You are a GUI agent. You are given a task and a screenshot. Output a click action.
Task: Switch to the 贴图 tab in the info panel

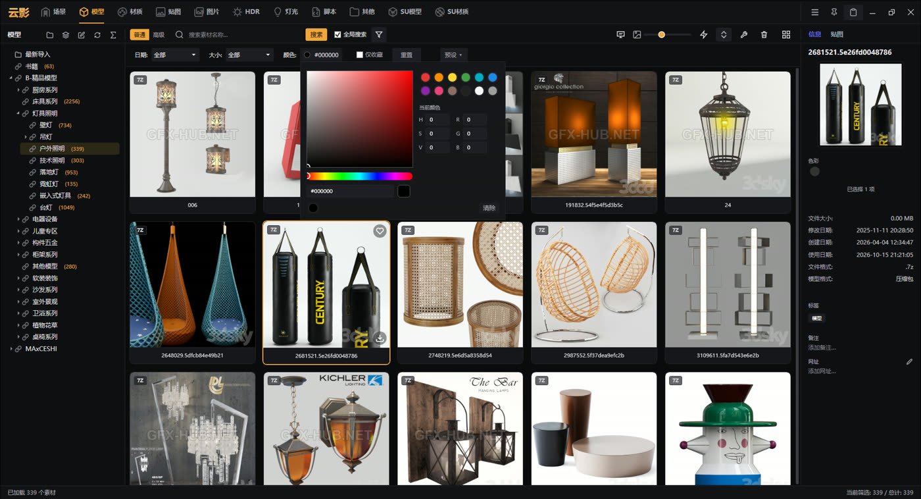(837, 34)
